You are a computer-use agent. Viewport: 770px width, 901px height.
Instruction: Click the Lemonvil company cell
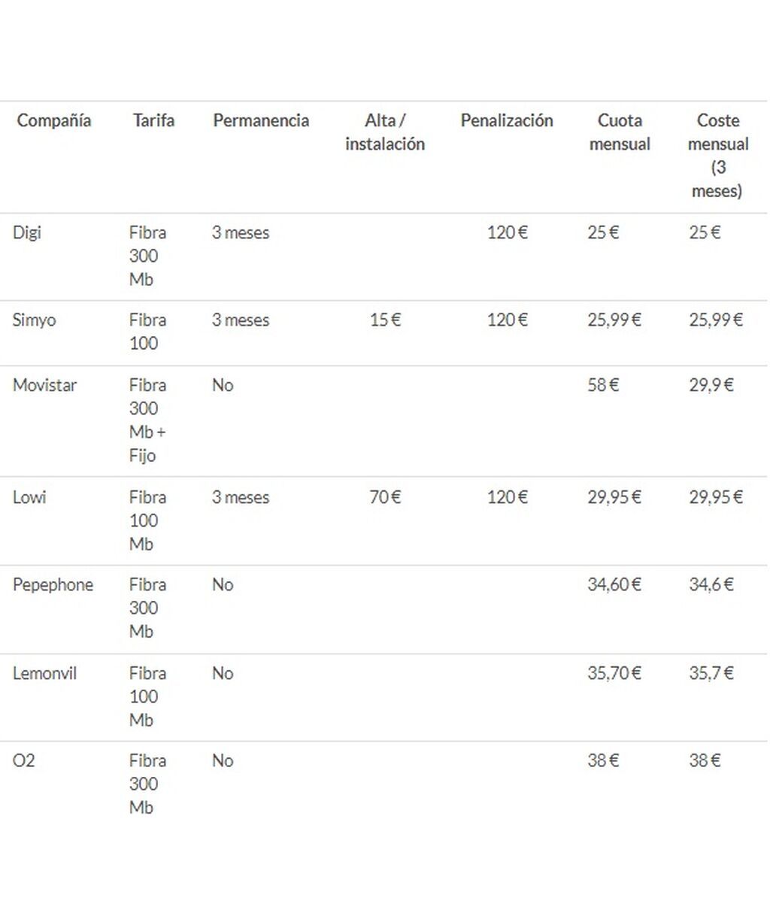[x=45, y=673]
